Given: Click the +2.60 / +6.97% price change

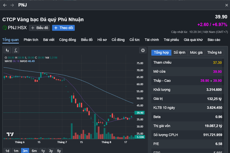Looking at the screenshot, I should (x=212, y=25).
